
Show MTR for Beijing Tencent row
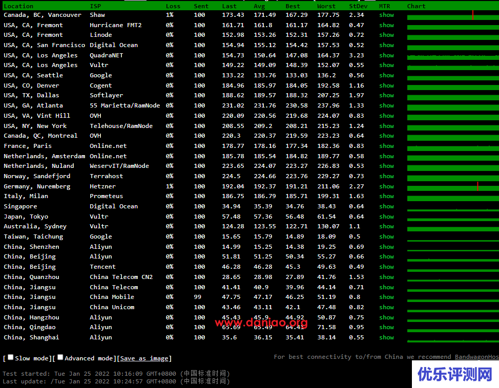click(386, 267)
